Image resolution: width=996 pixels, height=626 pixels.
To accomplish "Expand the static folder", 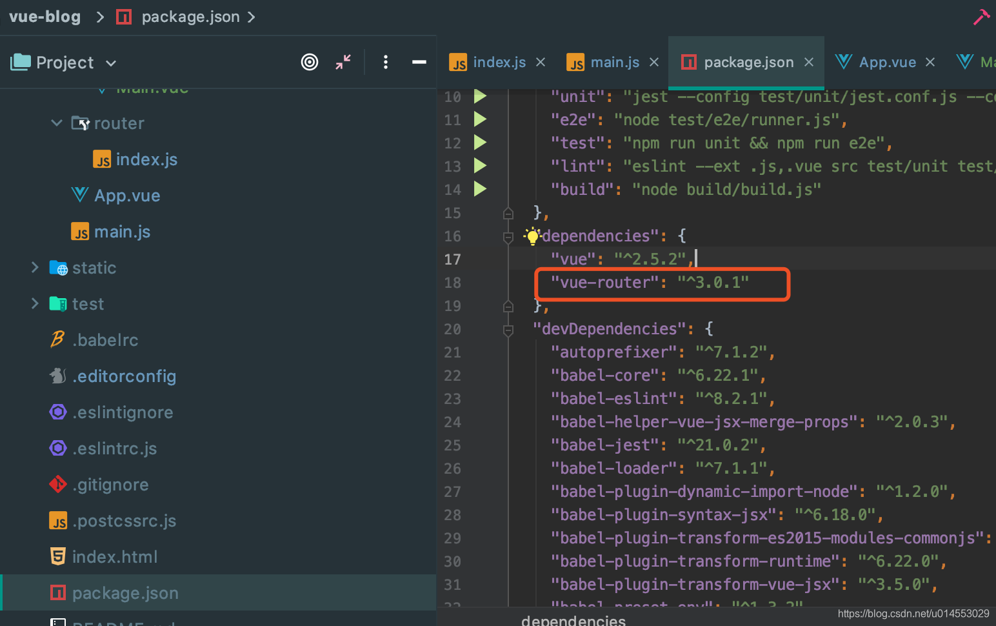I will point(35,267).
